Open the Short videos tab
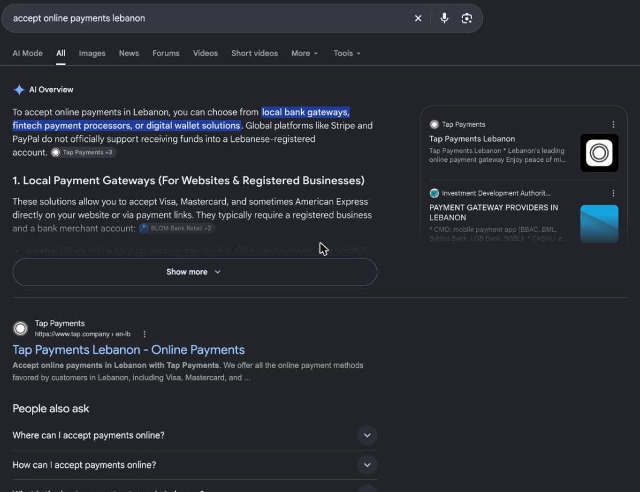Viewport: 640px width, 492px height. [x=254, y=54]
